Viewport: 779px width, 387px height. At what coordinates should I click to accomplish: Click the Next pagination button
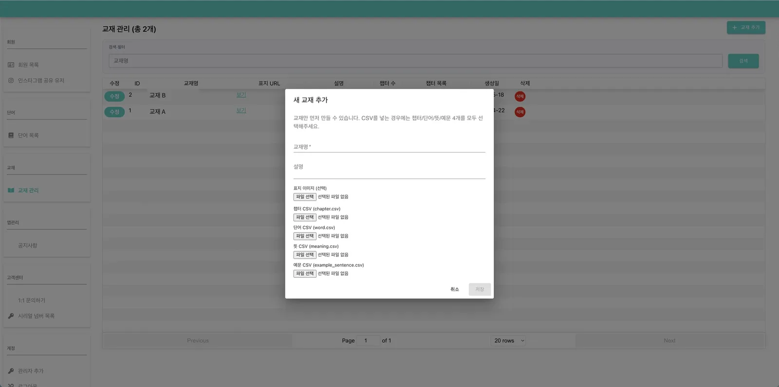coord(669,341)
